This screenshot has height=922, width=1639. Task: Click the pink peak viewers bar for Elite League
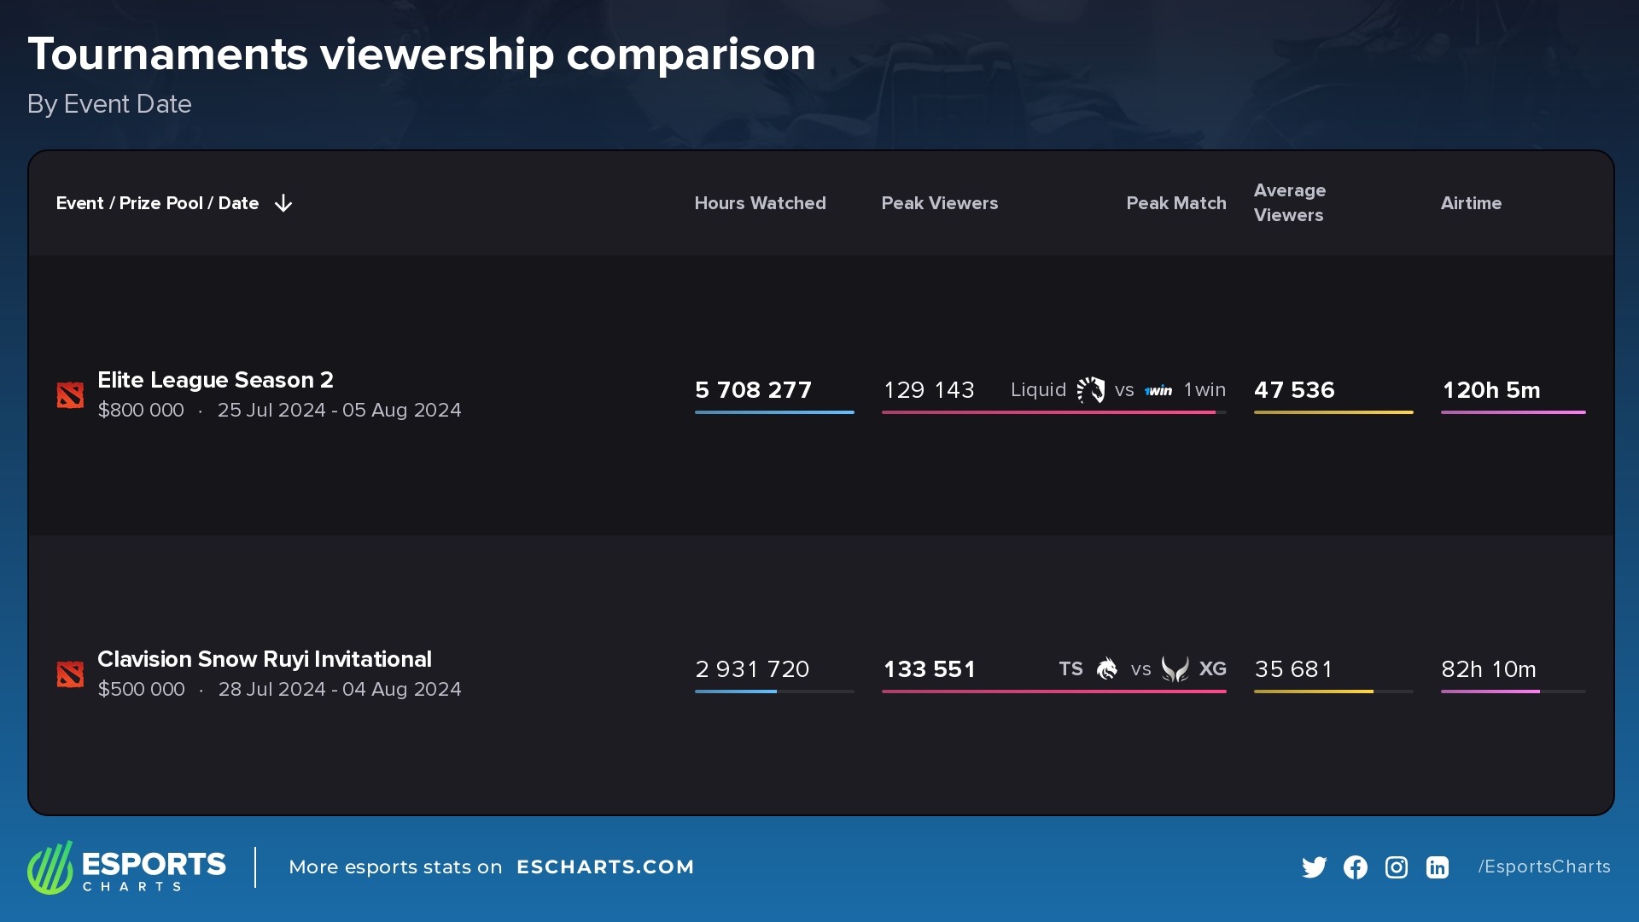coord(1050,411)
